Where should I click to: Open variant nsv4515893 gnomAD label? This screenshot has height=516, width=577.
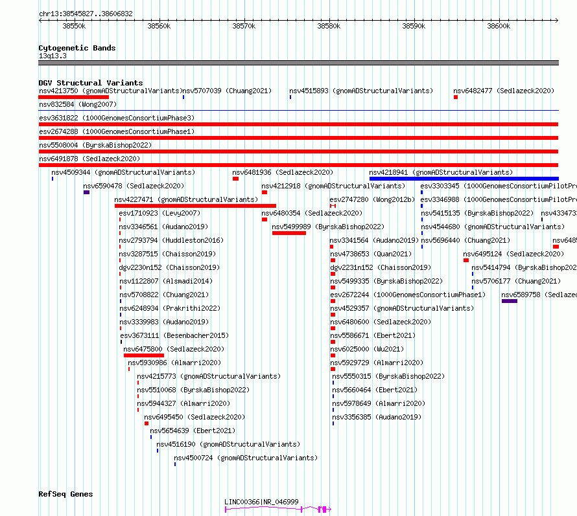[x=361, y=91]
